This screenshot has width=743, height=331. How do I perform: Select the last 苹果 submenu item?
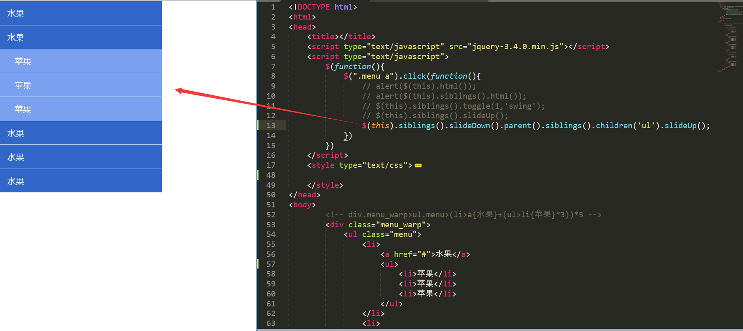coord(81,109)
